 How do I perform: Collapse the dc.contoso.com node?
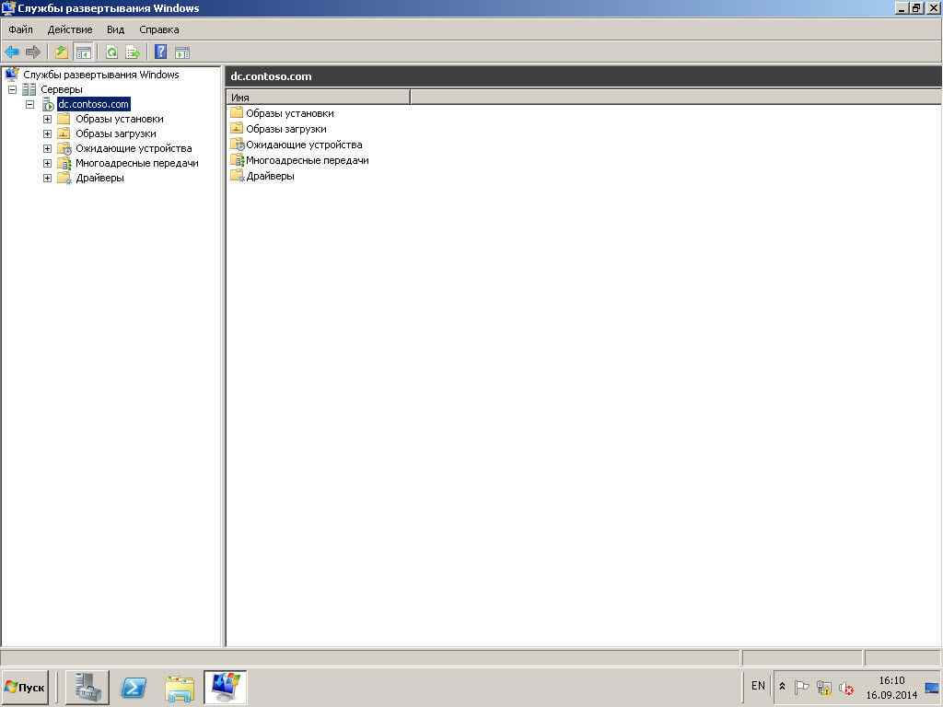(x=30, y=104)
